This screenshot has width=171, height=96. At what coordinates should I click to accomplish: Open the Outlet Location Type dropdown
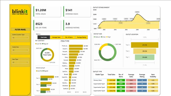point(20,38)
